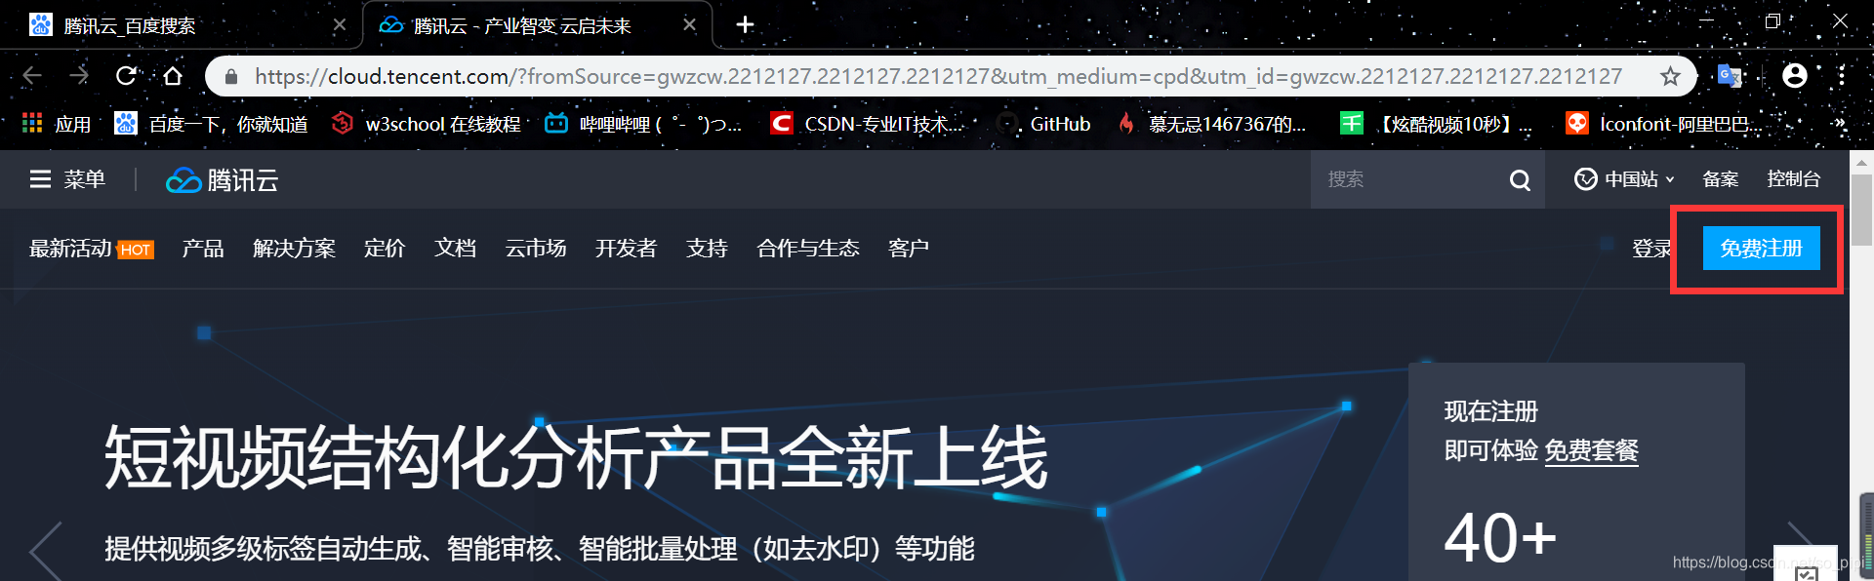This screenshot has width=1874, height=581.
Task: Open the 云市场 menu
Action: coord(536,249)
